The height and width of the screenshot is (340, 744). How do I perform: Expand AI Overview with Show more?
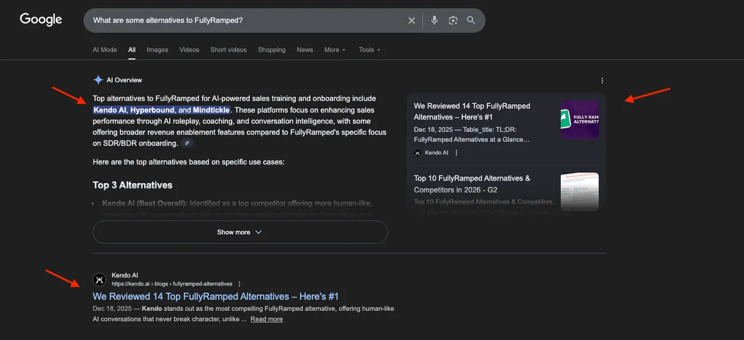[x=240, y=232]
